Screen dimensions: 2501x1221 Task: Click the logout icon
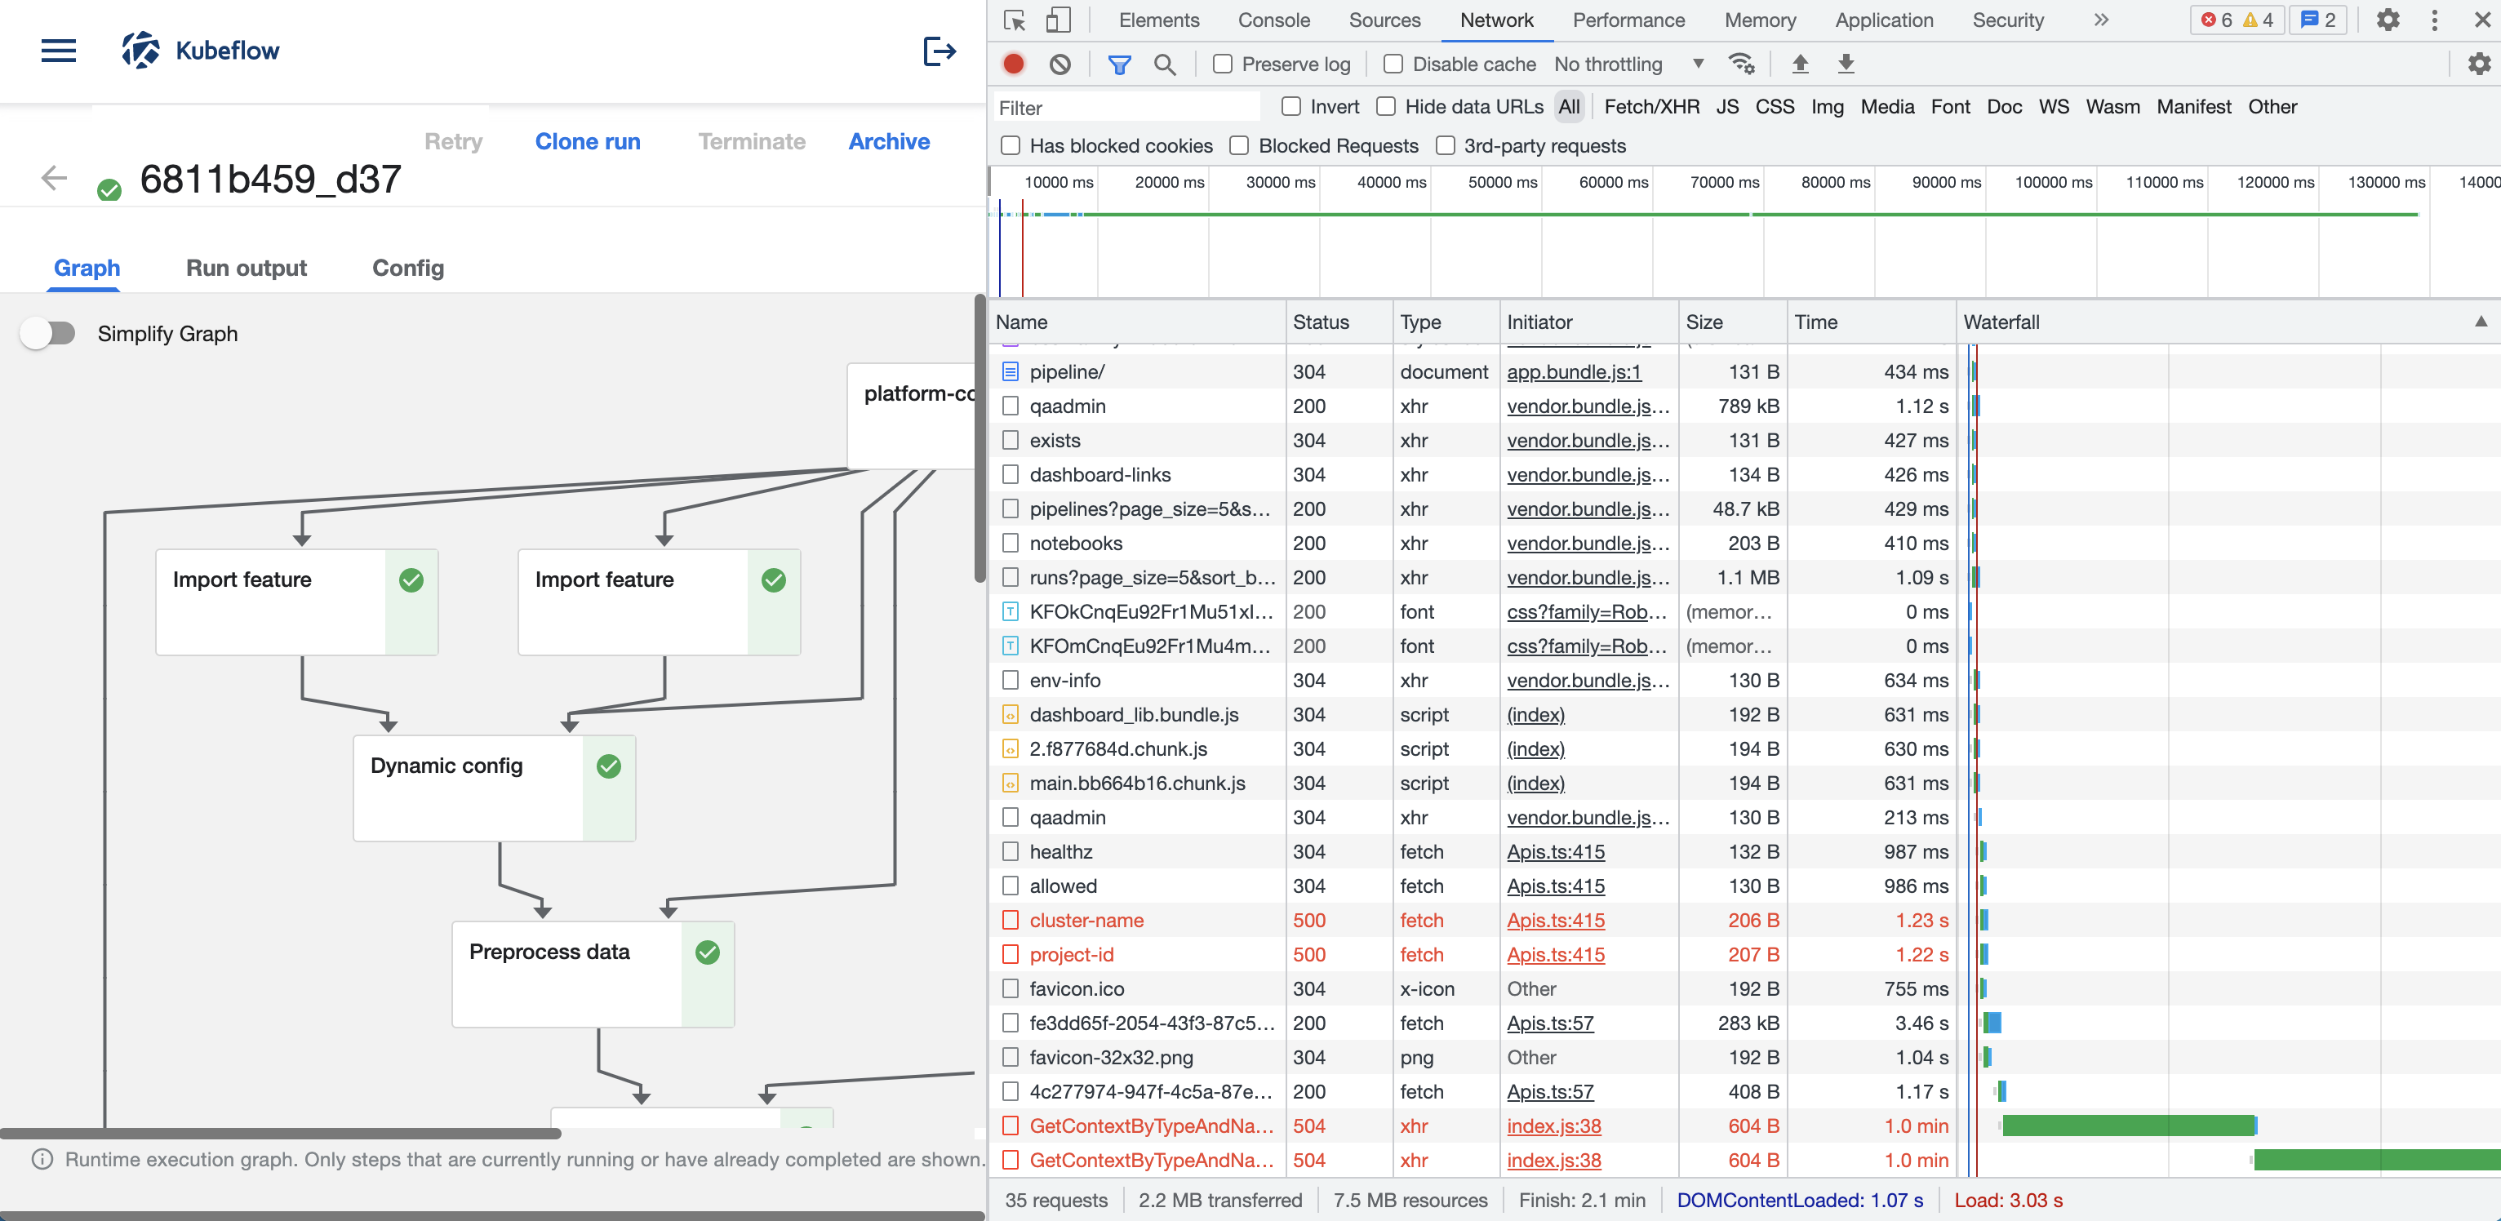click(938, 51)
